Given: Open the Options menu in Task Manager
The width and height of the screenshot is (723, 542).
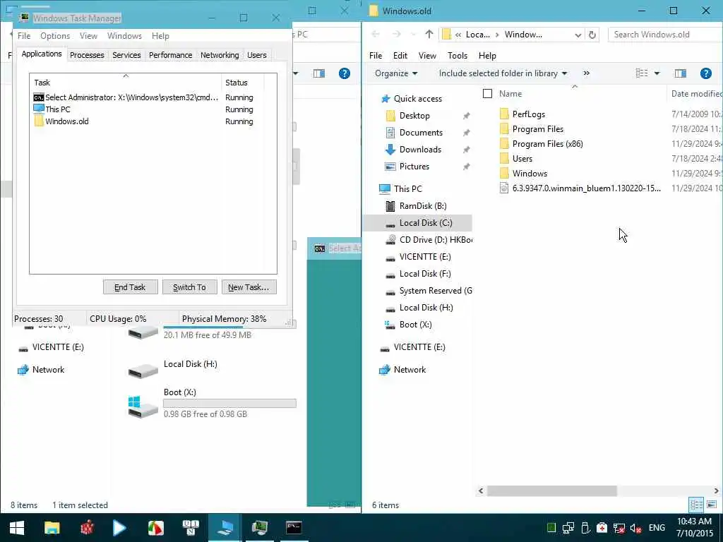Looking at the screenshot, I should coord(55,35).
